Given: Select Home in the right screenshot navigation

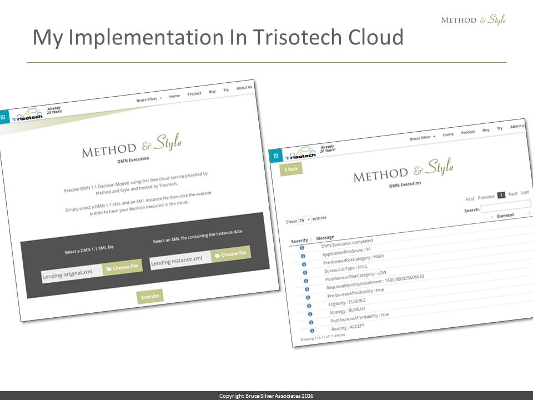Looking at the screenshot, I should click(448, 134).
